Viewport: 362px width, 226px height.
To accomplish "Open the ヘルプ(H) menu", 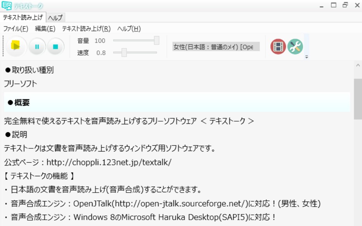I will pyautogui.click(x=129, y=29).
